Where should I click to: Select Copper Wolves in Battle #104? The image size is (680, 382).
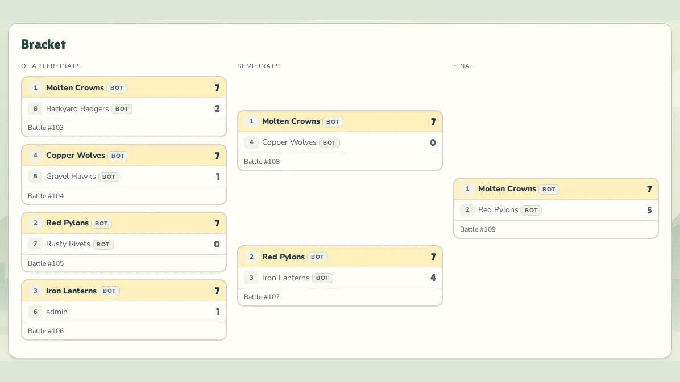(123, 156)
